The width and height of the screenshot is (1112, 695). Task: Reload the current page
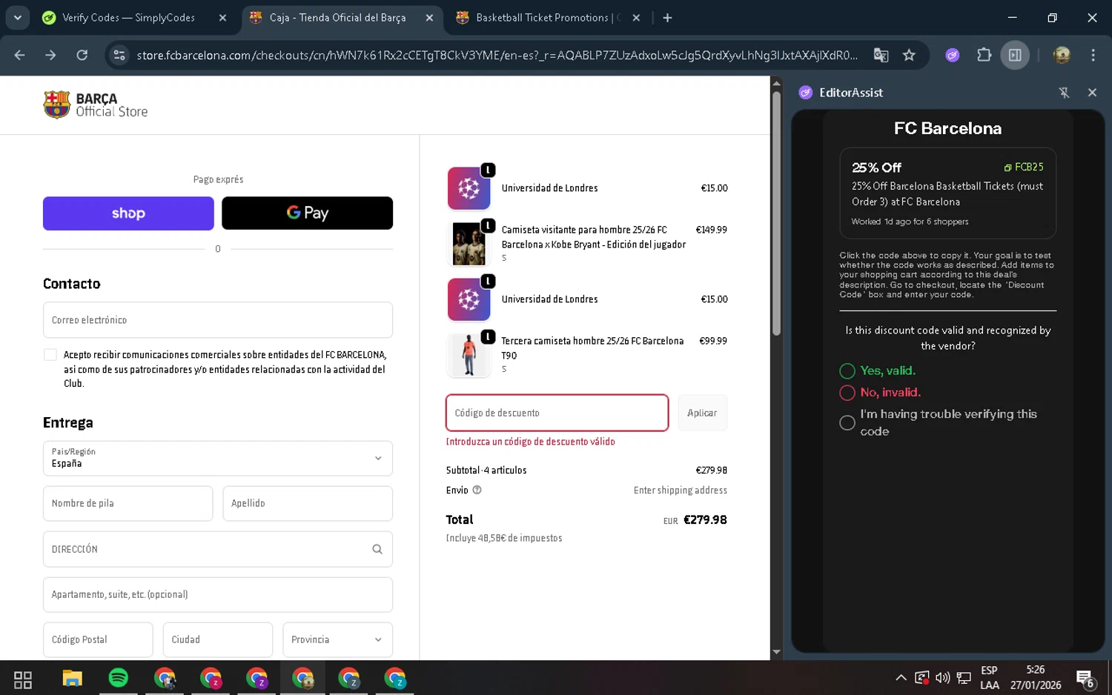click(82, 55)
